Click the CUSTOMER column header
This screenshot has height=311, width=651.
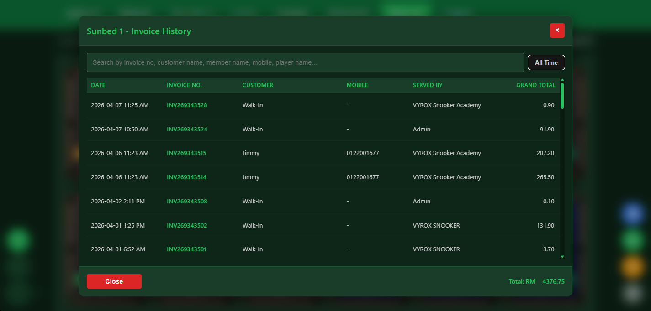[258, 85]
